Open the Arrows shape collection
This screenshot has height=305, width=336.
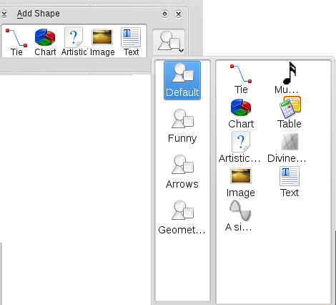(x=182, y=172)
